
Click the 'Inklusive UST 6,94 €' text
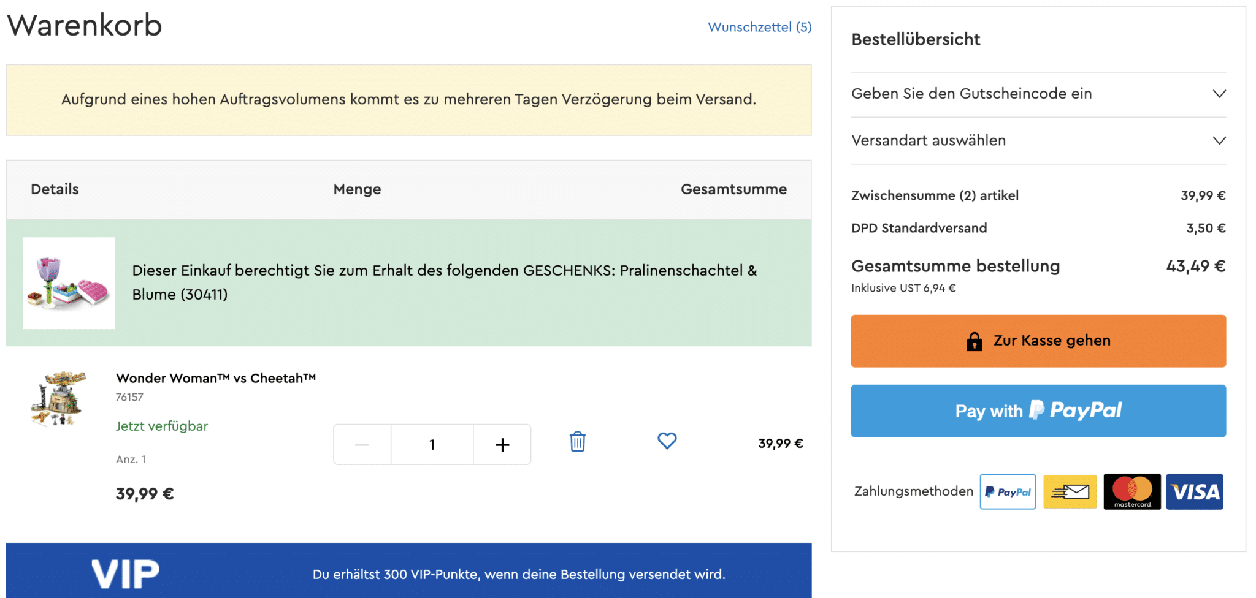(x=903, y=288)
